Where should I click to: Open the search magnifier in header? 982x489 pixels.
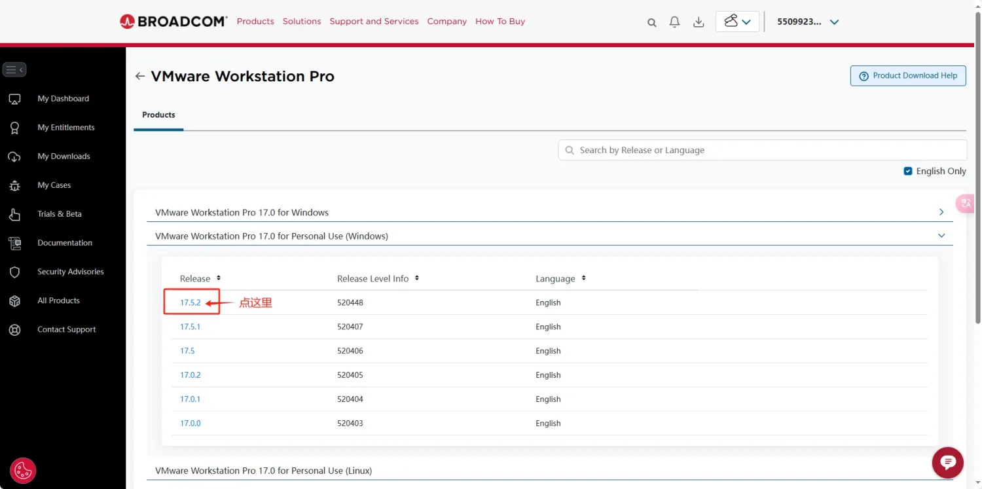[x=651, y=22]
